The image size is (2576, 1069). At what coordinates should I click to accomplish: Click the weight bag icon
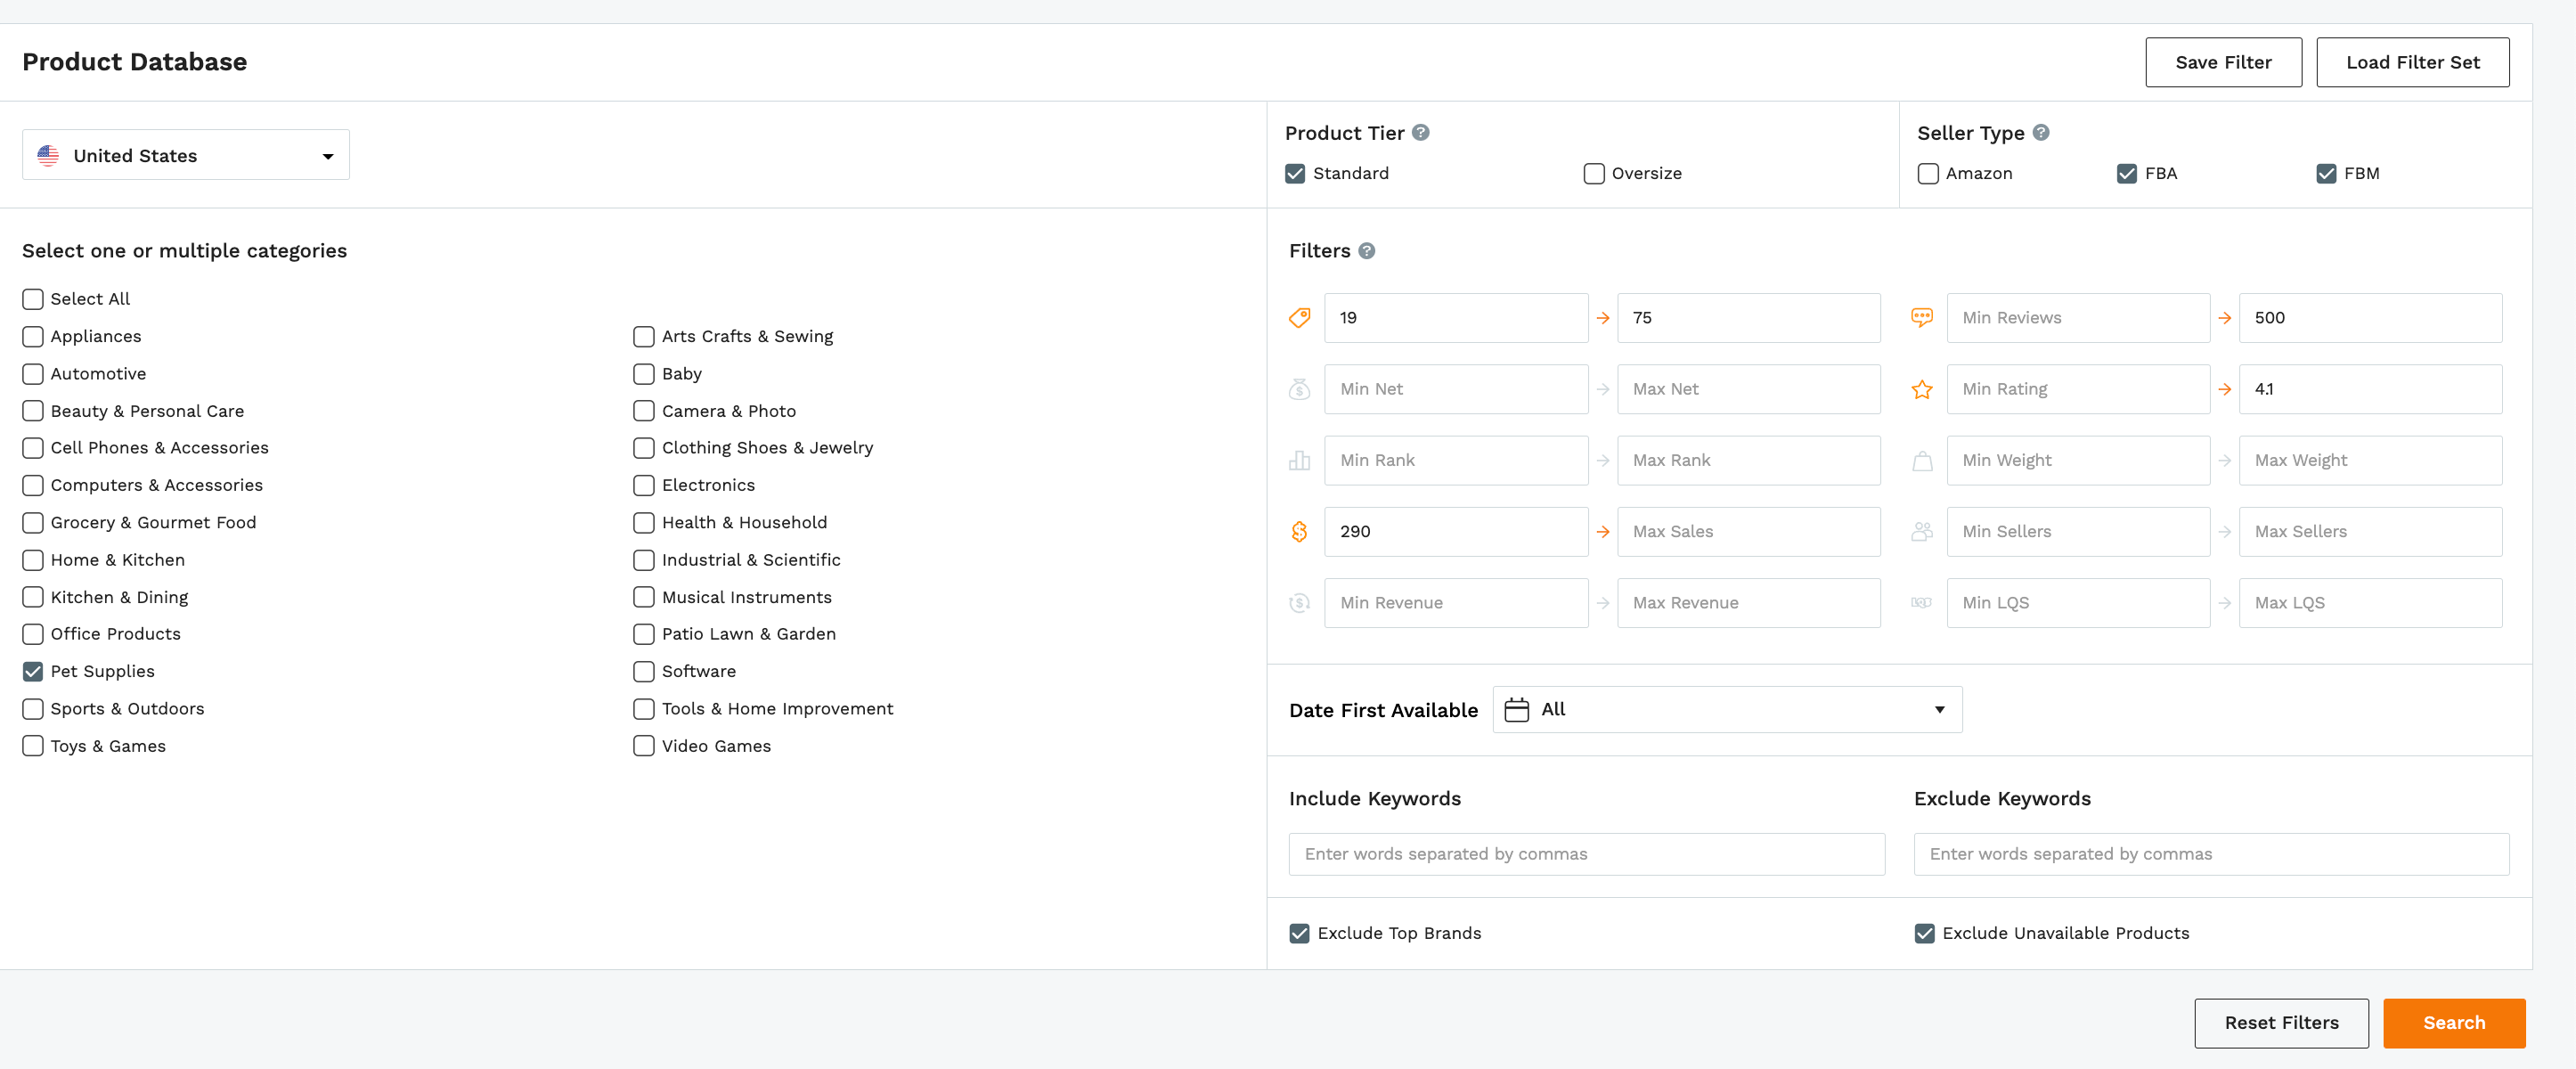click(1921, 461)
